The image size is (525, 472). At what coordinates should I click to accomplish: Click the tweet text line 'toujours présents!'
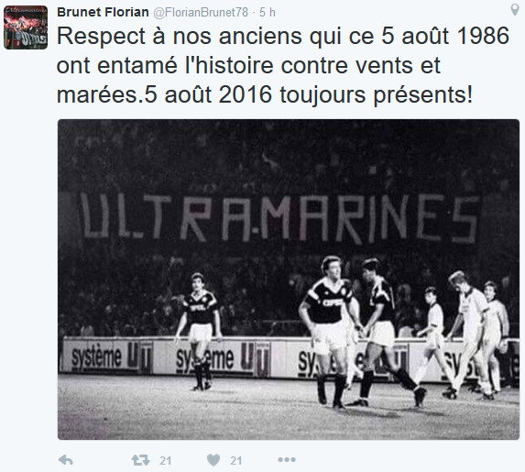(x=376, y=95)
